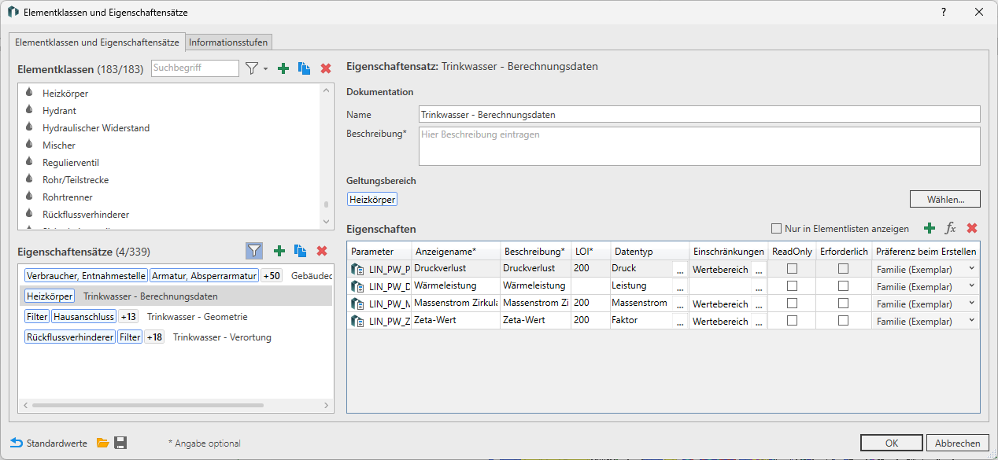Expand the filter dropdown arrow beside funnel
The image size is (998, 460).
(x=265, y=69)
